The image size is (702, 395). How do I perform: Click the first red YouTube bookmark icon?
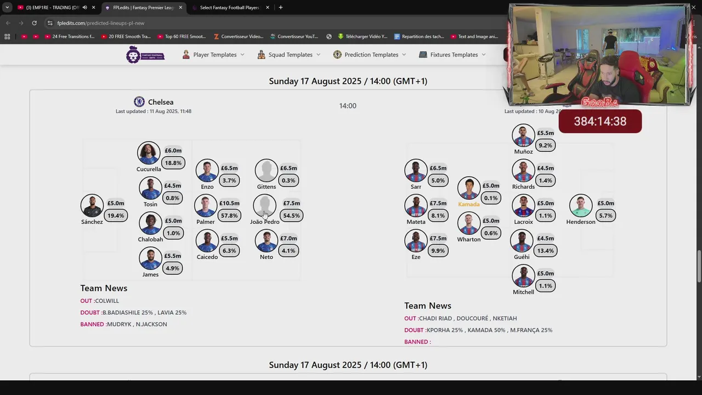point(24,37)
